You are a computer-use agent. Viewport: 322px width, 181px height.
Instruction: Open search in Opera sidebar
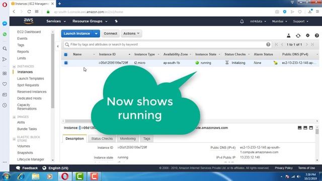click(x=5, y=49)
